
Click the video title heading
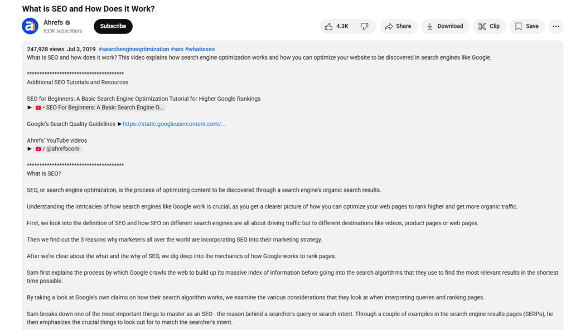click(x=89, y=9)
